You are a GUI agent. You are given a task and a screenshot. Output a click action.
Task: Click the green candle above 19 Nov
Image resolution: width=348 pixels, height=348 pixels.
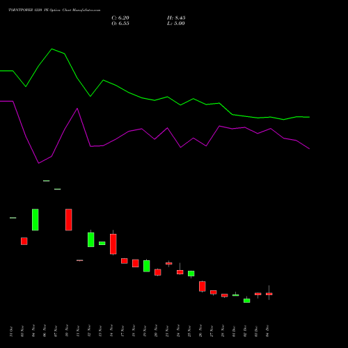coord(147,266)
